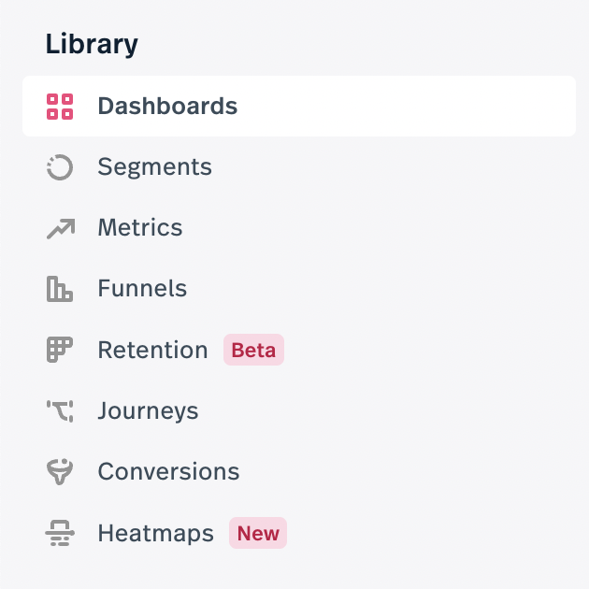The image size is (589, 589).
Task: Click the Library section heading
Action: [x=92, y=44]
